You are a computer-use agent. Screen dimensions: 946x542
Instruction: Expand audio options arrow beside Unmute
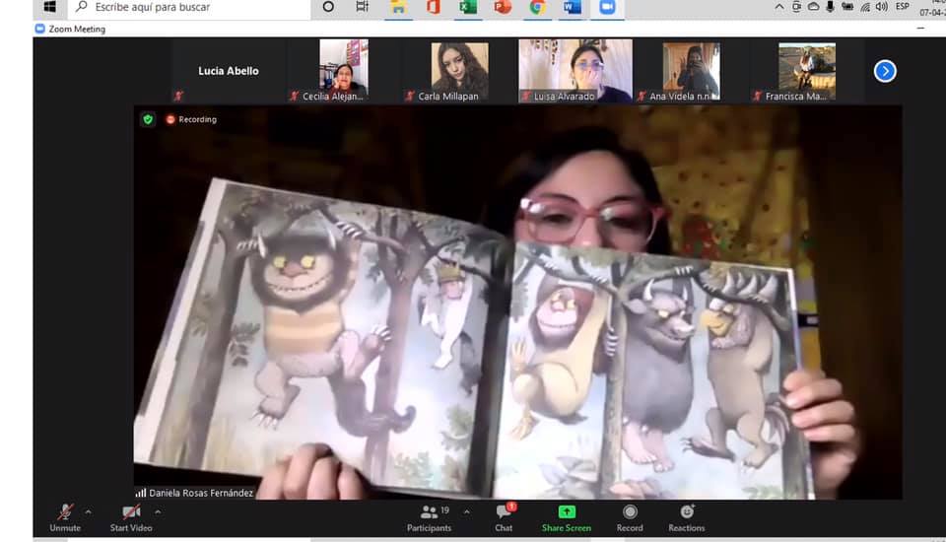tap(89, 511)
